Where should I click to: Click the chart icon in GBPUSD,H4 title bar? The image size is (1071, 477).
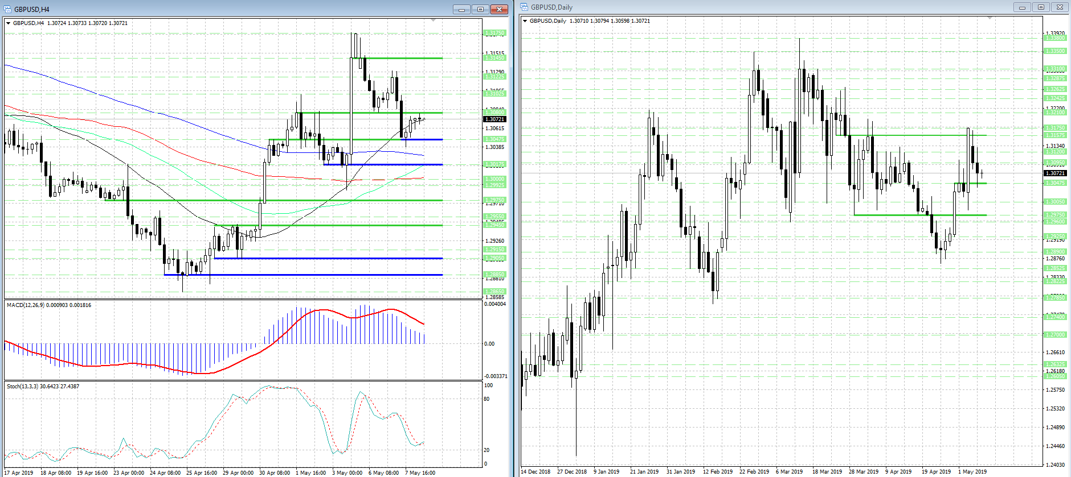tap(7, 9)
